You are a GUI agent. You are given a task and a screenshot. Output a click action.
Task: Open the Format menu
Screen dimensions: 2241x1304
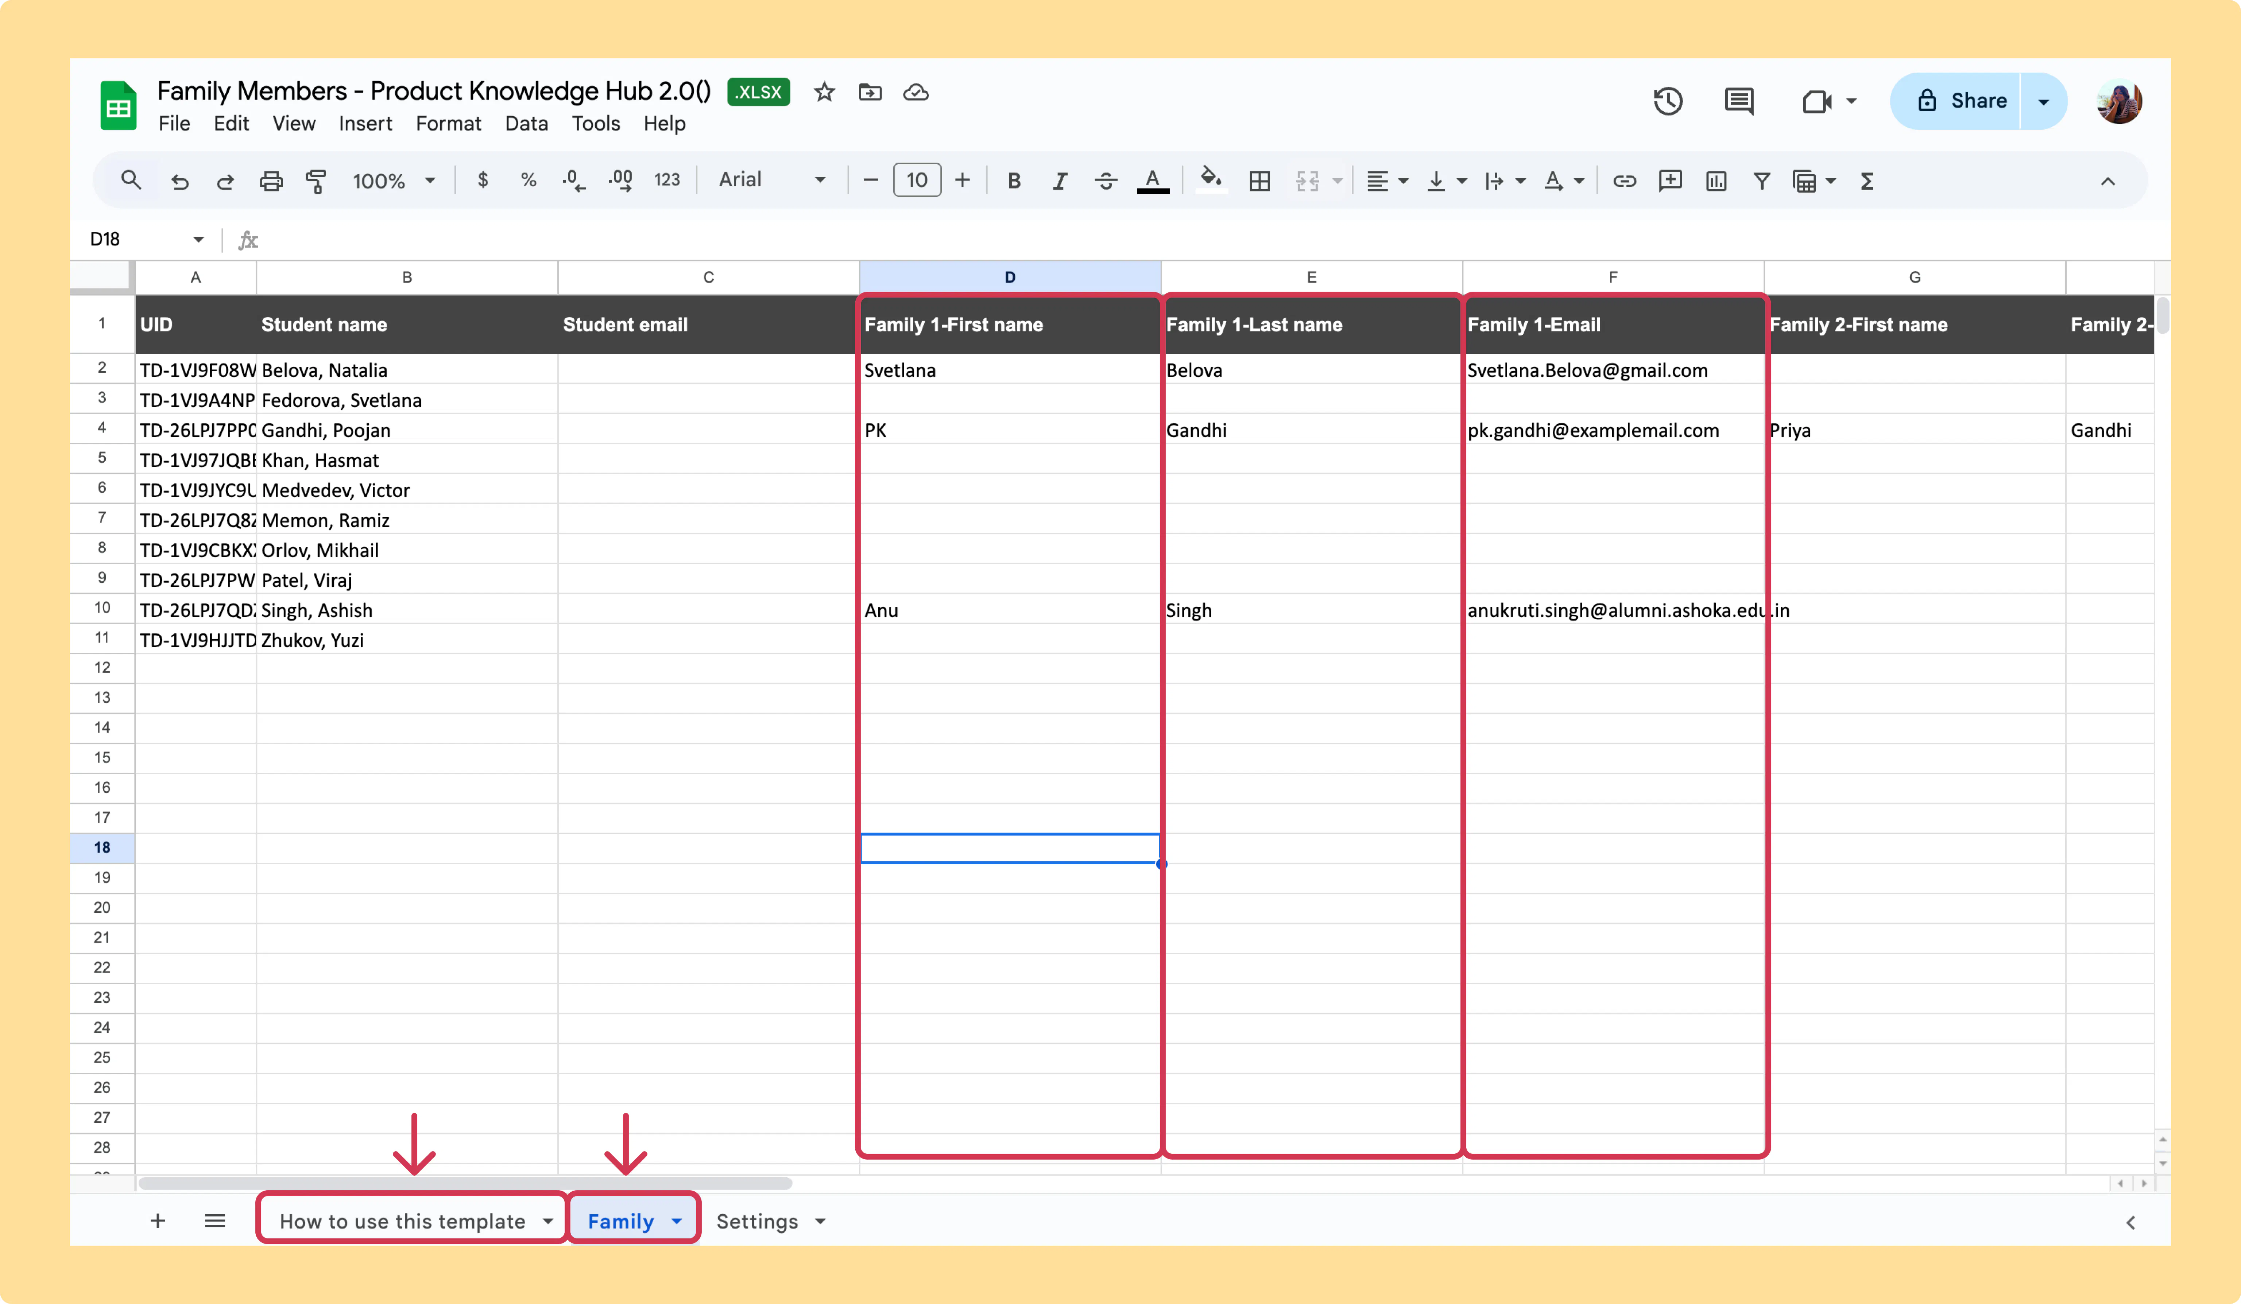coord(448,124)
